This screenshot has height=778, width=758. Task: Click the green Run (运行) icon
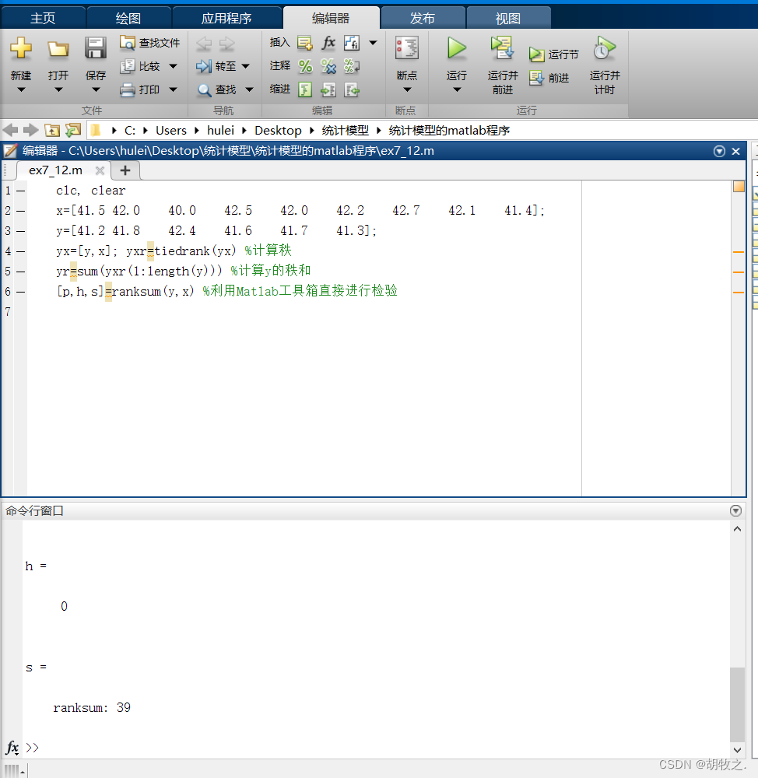click(456, 48)
